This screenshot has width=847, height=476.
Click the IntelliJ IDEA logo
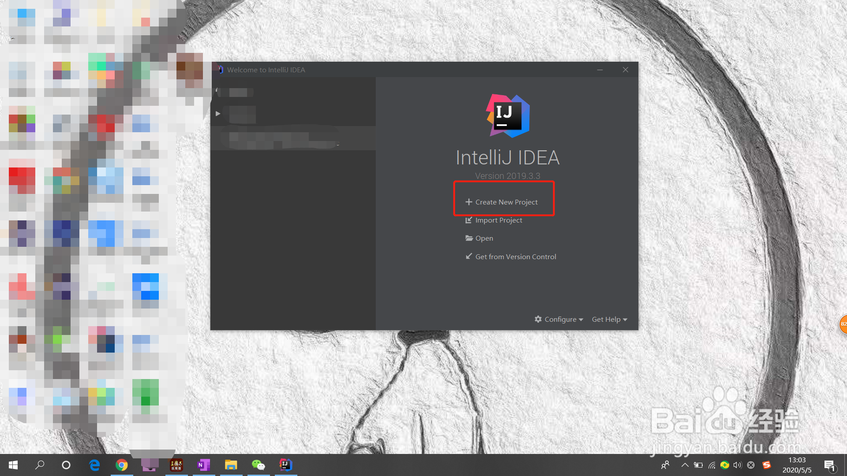(x=508, y=116)
